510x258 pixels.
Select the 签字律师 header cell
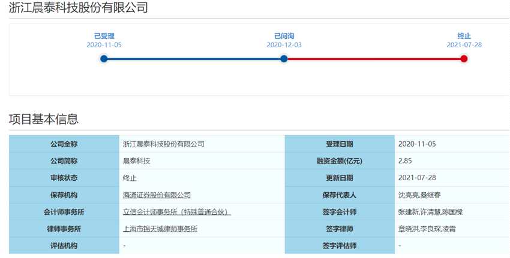click(x=340, y=229)
